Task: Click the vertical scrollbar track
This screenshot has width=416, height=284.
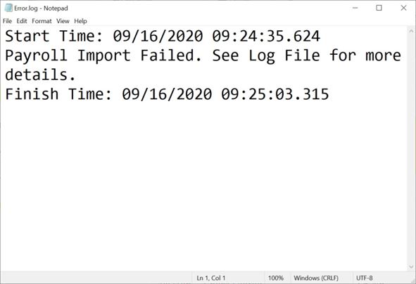Action: [x=411, y=148]
